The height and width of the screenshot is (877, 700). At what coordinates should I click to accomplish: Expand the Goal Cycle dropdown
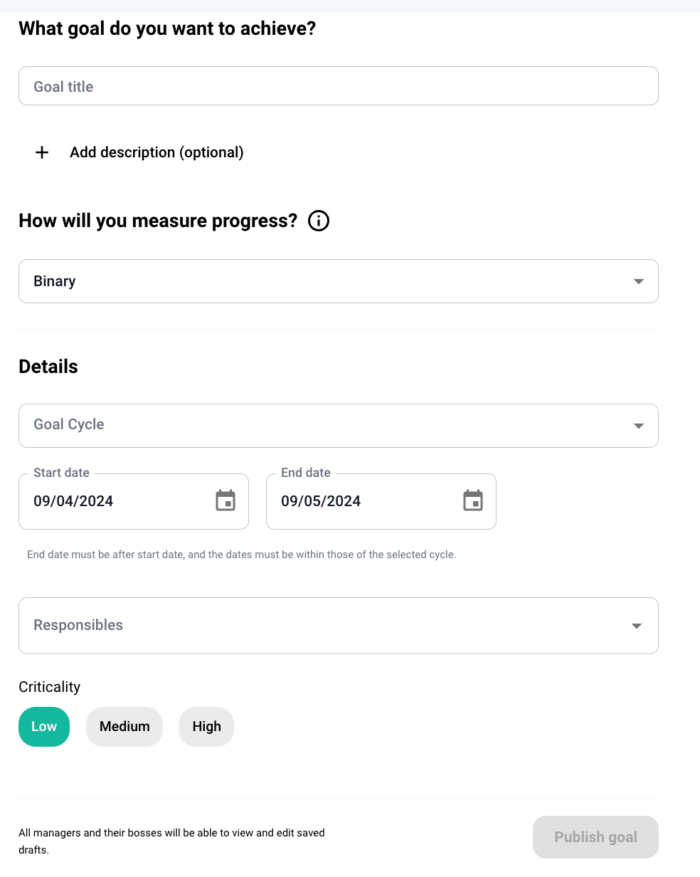pos(338,426)
